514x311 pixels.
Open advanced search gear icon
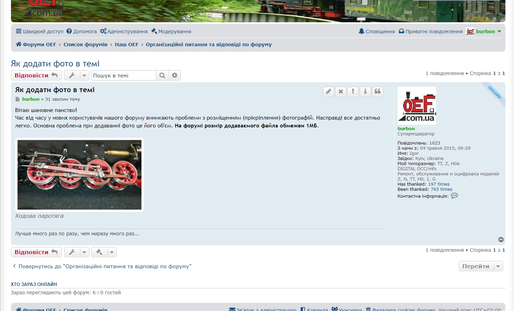pyautogui.click(x=175, y=75)
